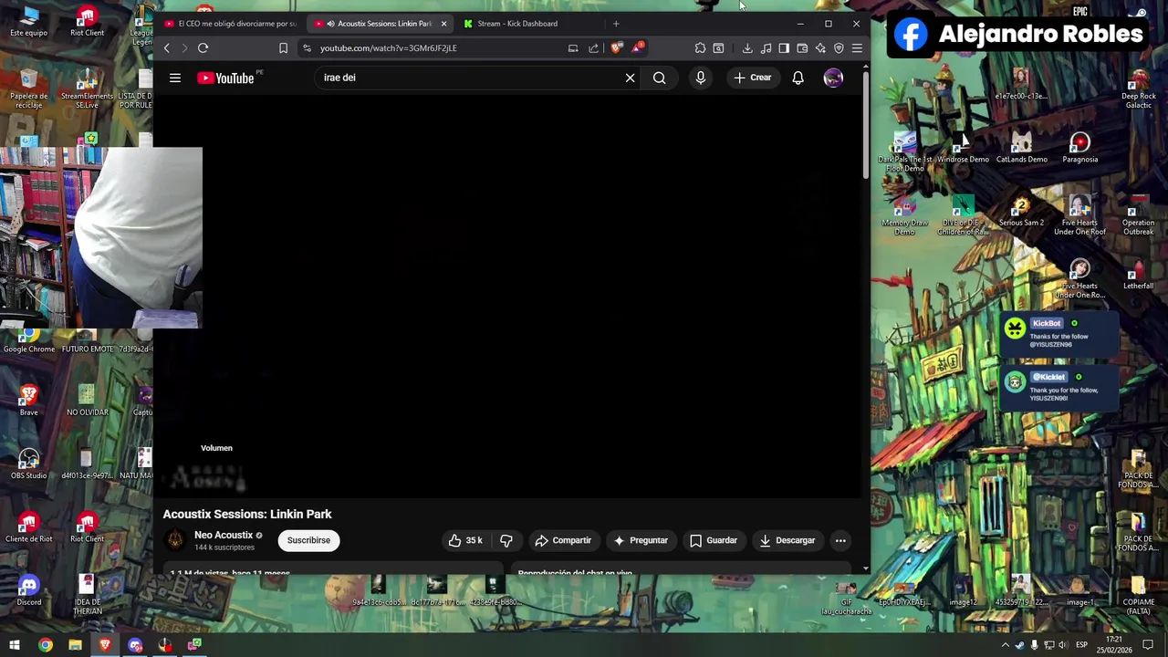Viewport: 1168px width, 657px height.
Task: Open the media control music note icon
Action: click(x=766, y=48)
